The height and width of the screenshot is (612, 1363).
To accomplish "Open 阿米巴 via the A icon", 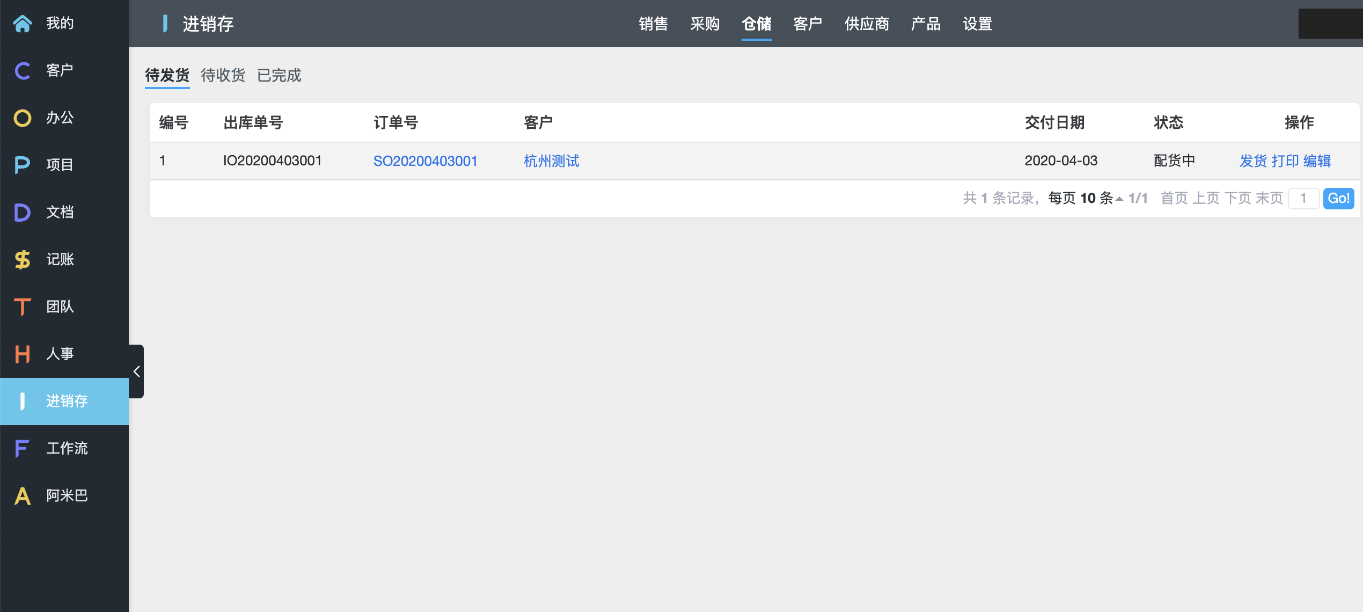I will pyautogui.click(x=23, y=496).
